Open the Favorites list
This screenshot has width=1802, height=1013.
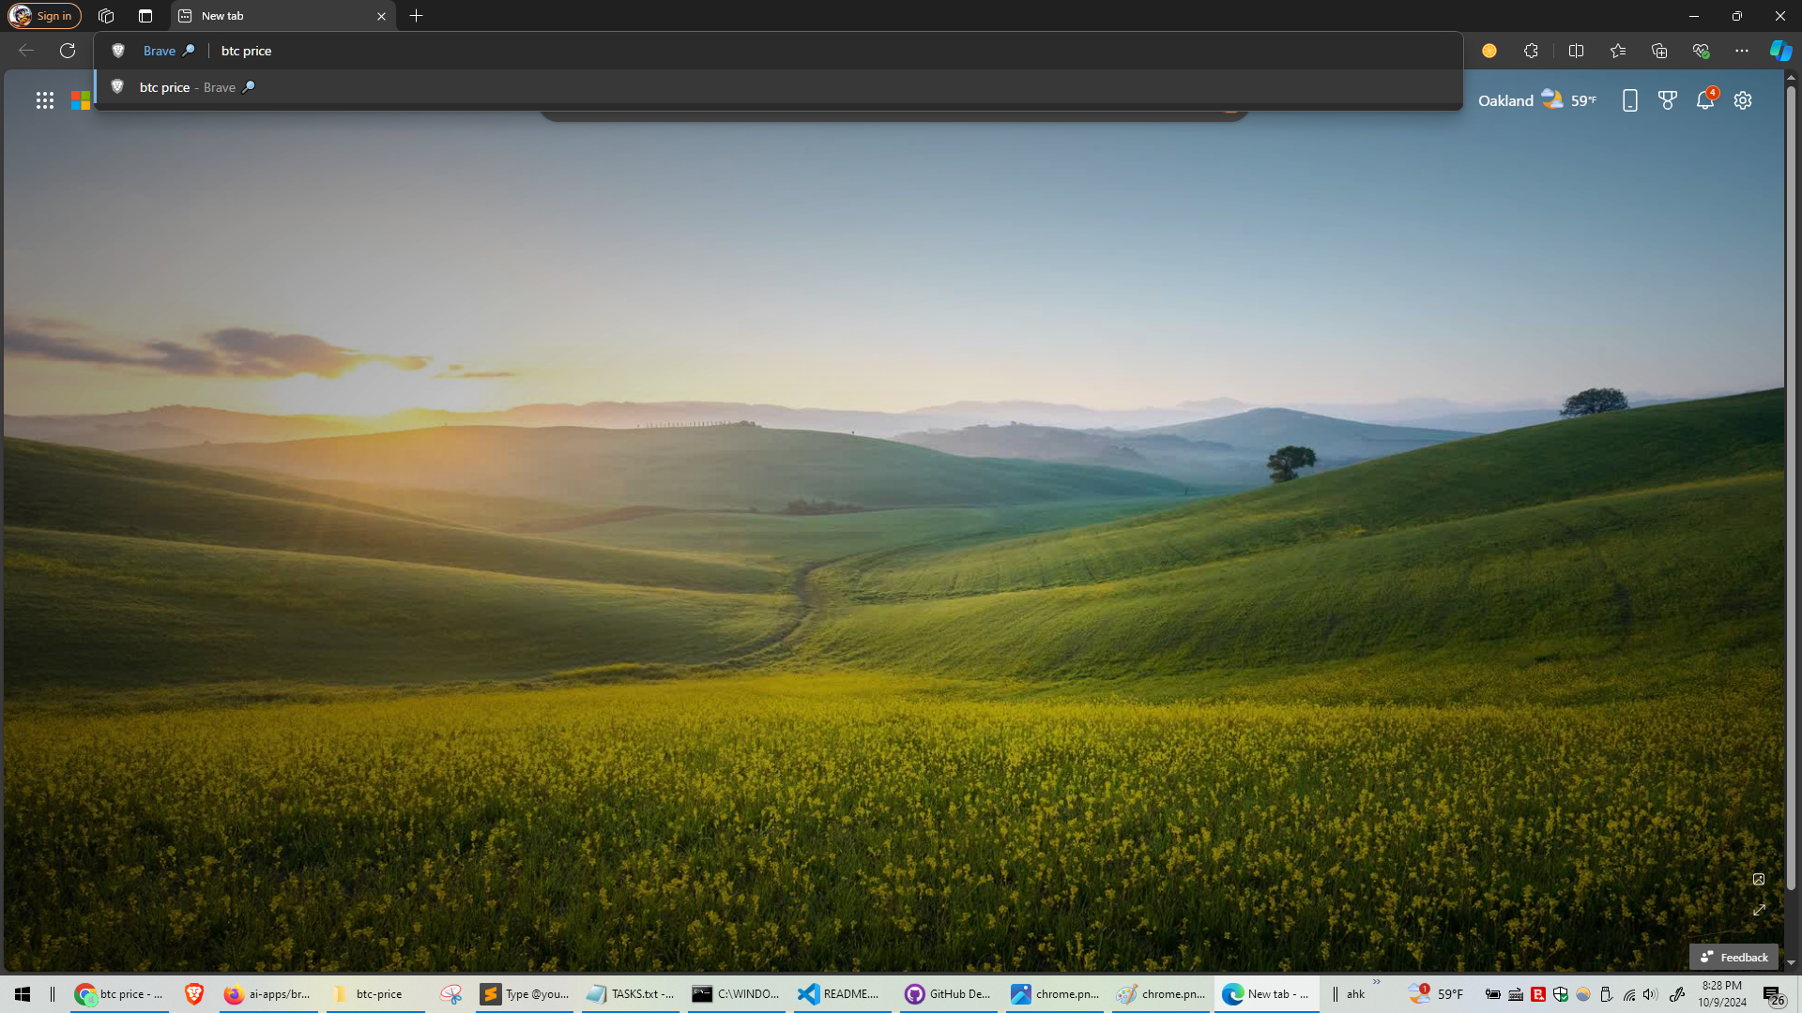coord(1618,51)
